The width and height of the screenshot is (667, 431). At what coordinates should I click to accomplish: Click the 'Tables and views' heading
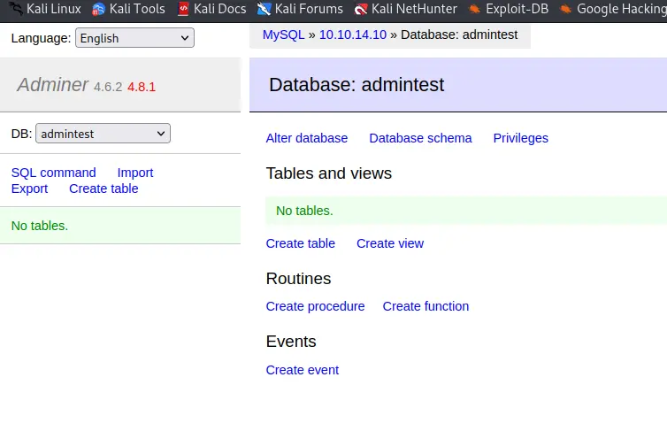[329, 173]
